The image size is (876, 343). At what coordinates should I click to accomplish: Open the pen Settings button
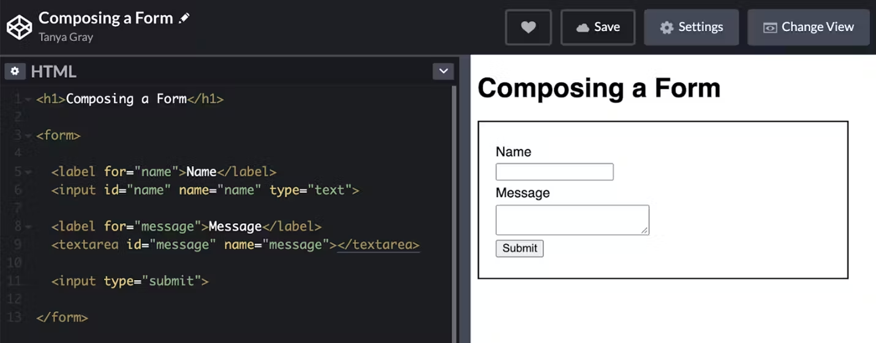[x=691, y=27]
